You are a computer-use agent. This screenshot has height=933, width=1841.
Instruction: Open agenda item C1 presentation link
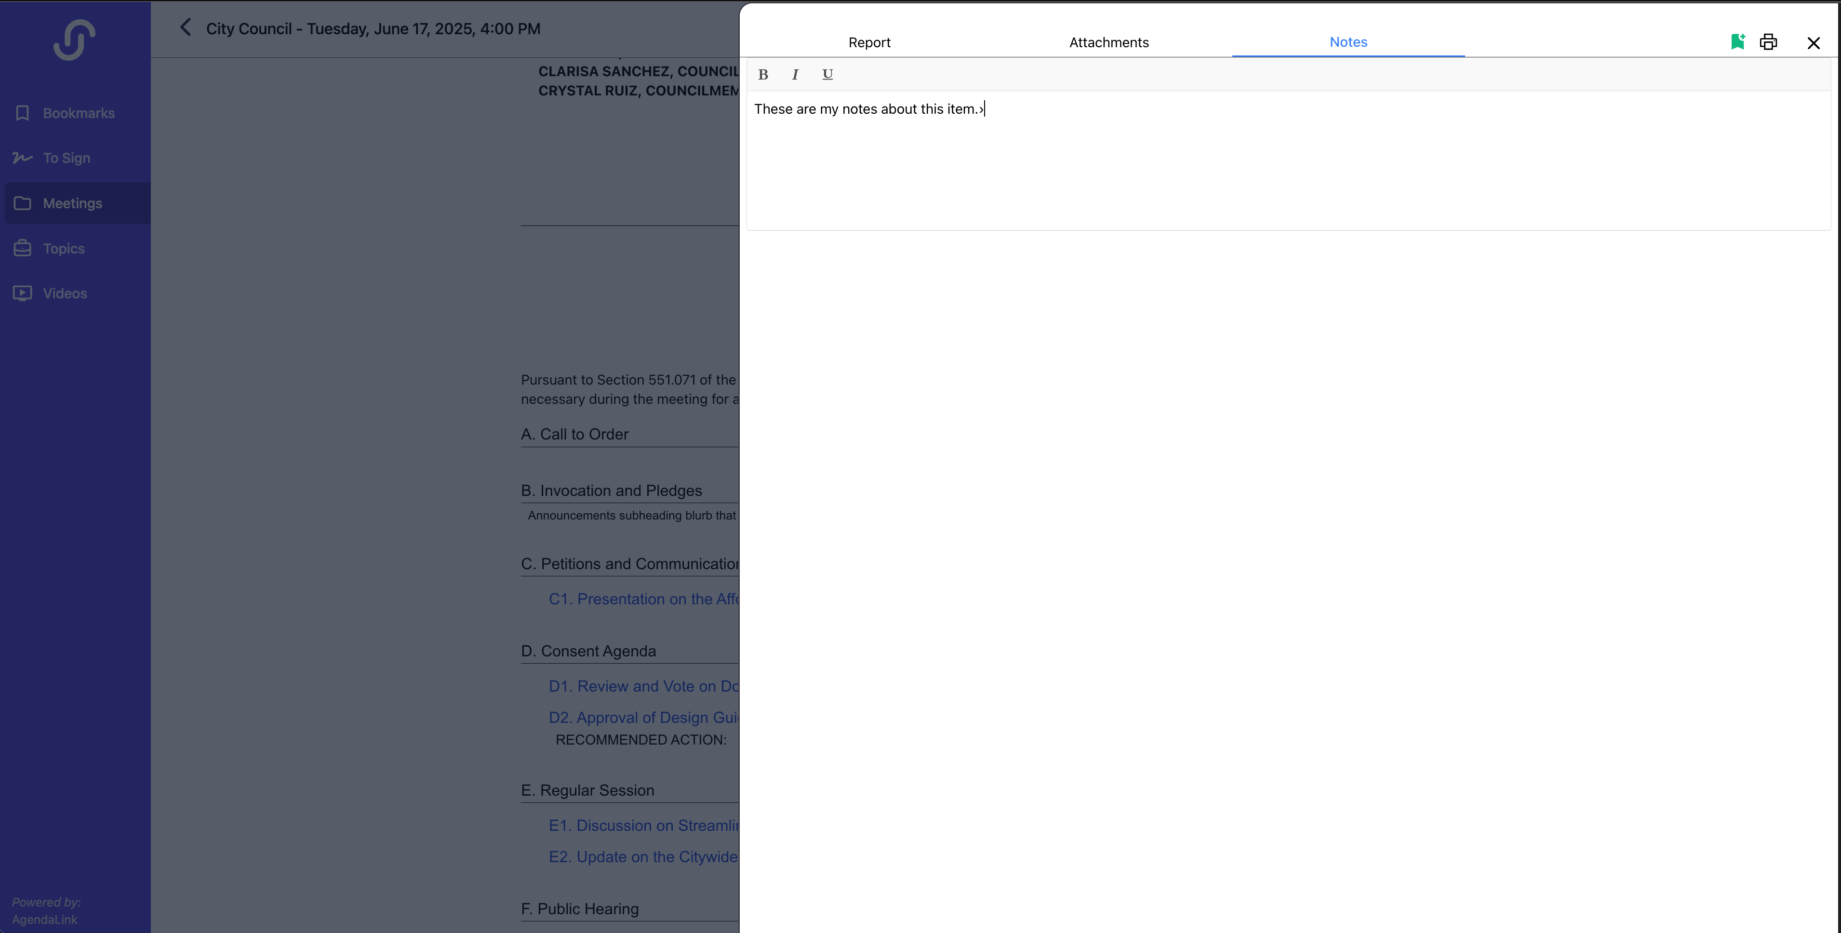point(643,600)
